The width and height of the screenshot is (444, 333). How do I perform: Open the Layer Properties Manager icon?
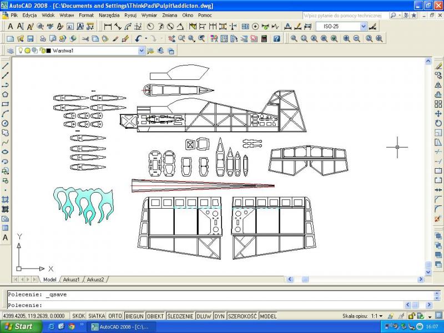[10, 51]
